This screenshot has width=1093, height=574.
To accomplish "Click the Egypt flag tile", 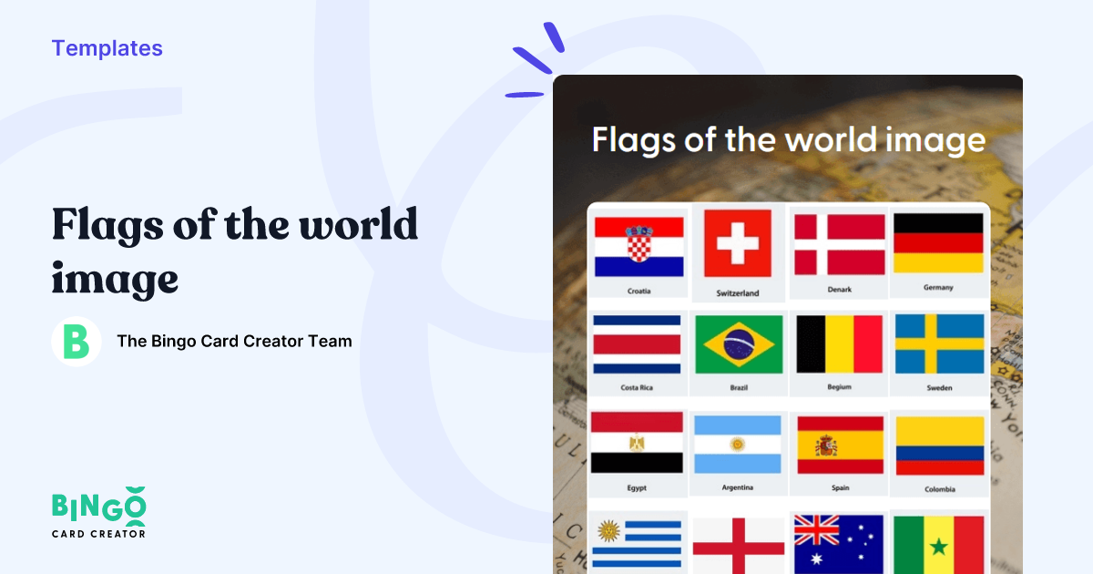I will click(x=637, y=446).
